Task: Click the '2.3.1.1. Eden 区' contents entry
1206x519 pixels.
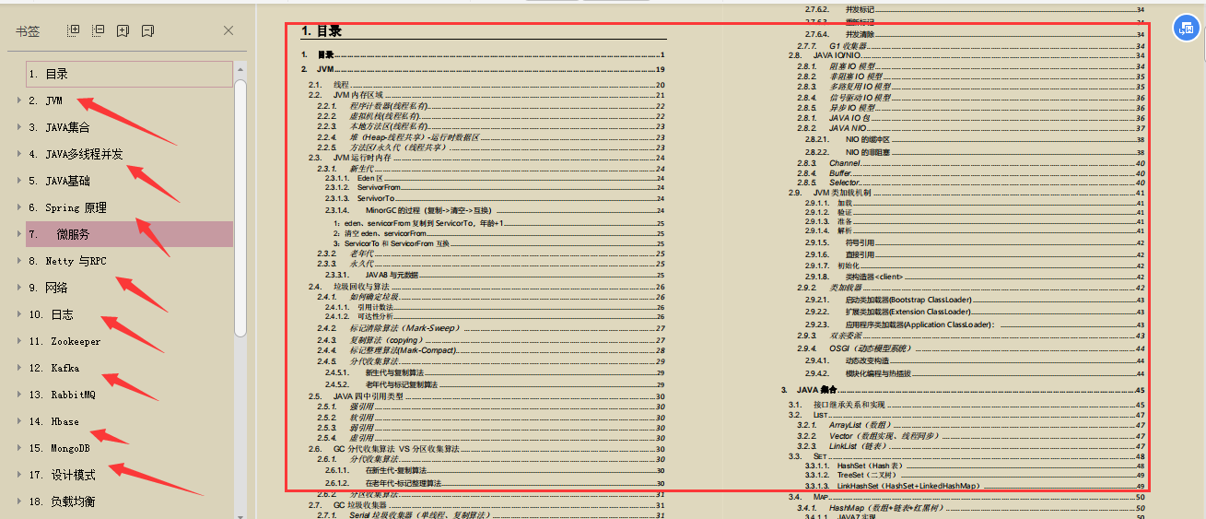Action: (495, 177)
